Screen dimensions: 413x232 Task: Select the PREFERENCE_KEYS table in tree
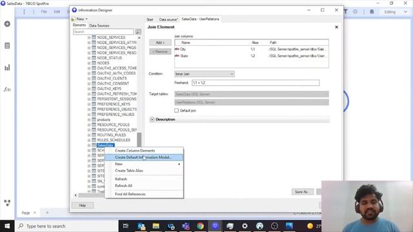click(x=114, y=104)
